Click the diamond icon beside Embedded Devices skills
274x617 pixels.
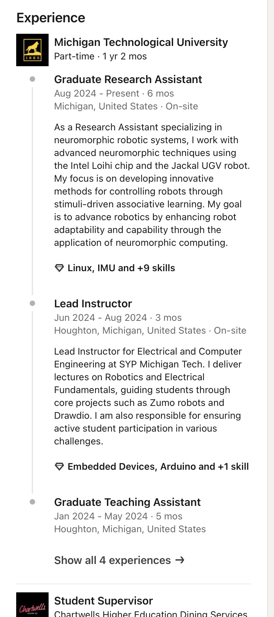(59, 467)
